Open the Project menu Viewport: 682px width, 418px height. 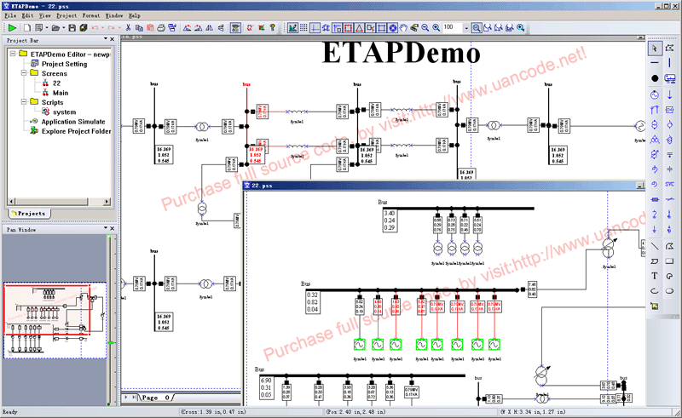pos(66,15)
